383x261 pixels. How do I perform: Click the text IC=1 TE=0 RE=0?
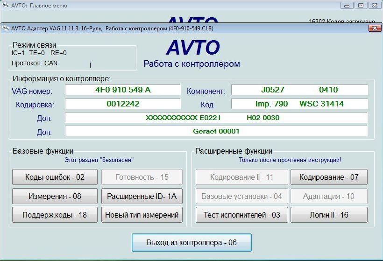pos(39,53)
